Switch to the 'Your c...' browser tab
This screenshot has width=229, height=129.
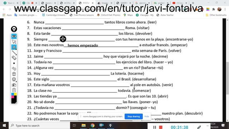point(11,3)
